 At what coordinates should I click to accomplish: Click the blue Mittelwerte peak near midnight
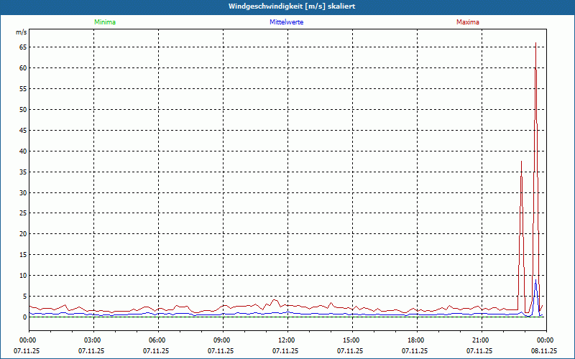tap(535, 280)
